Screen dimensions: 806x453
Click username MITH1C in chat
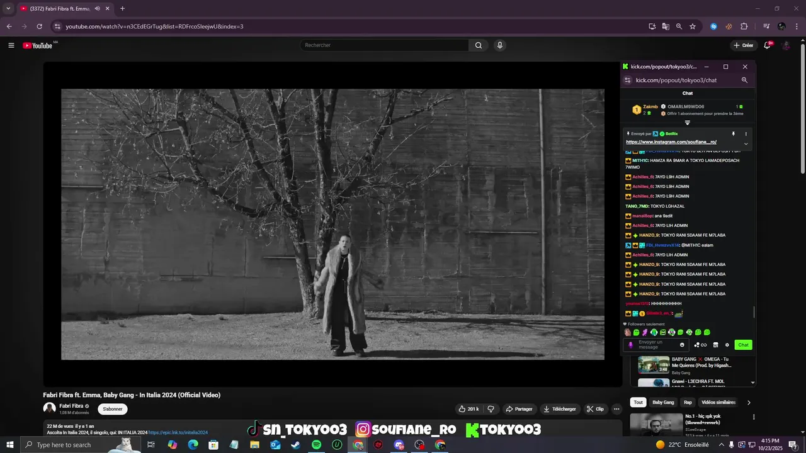[x=640, y=160]
